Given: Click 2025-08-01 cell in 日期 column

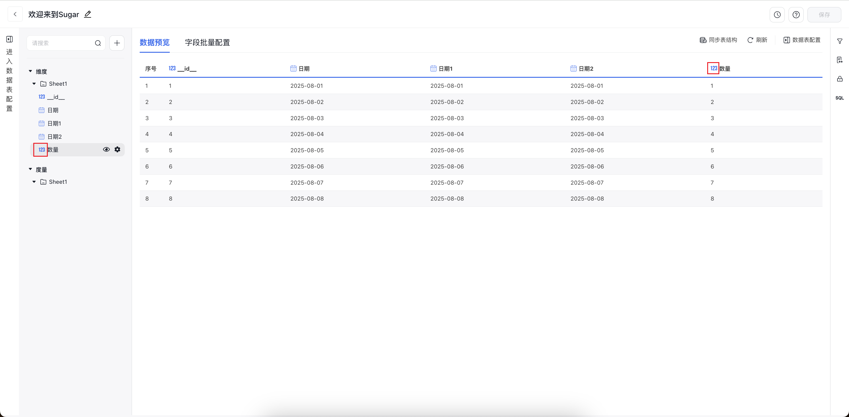Looking at the screenshot, I should point(307,86).
